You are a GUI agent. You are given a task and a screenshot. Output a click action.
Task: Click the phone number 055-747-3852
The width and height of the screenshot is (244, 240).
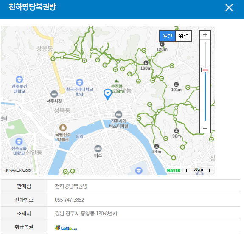click(x=70, y=200)
